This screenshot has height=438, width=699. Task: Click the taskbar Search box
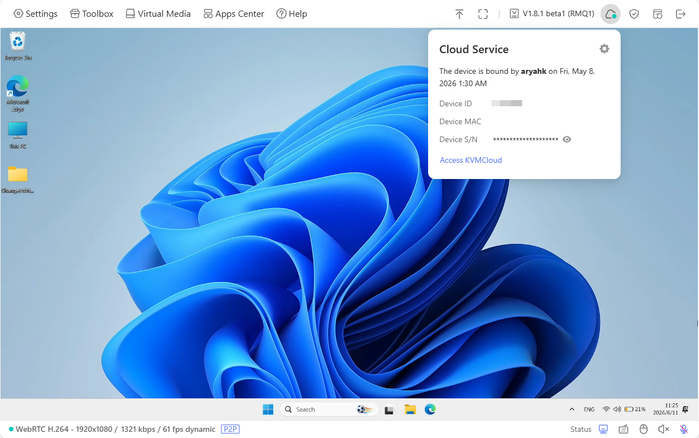[329, 409]
